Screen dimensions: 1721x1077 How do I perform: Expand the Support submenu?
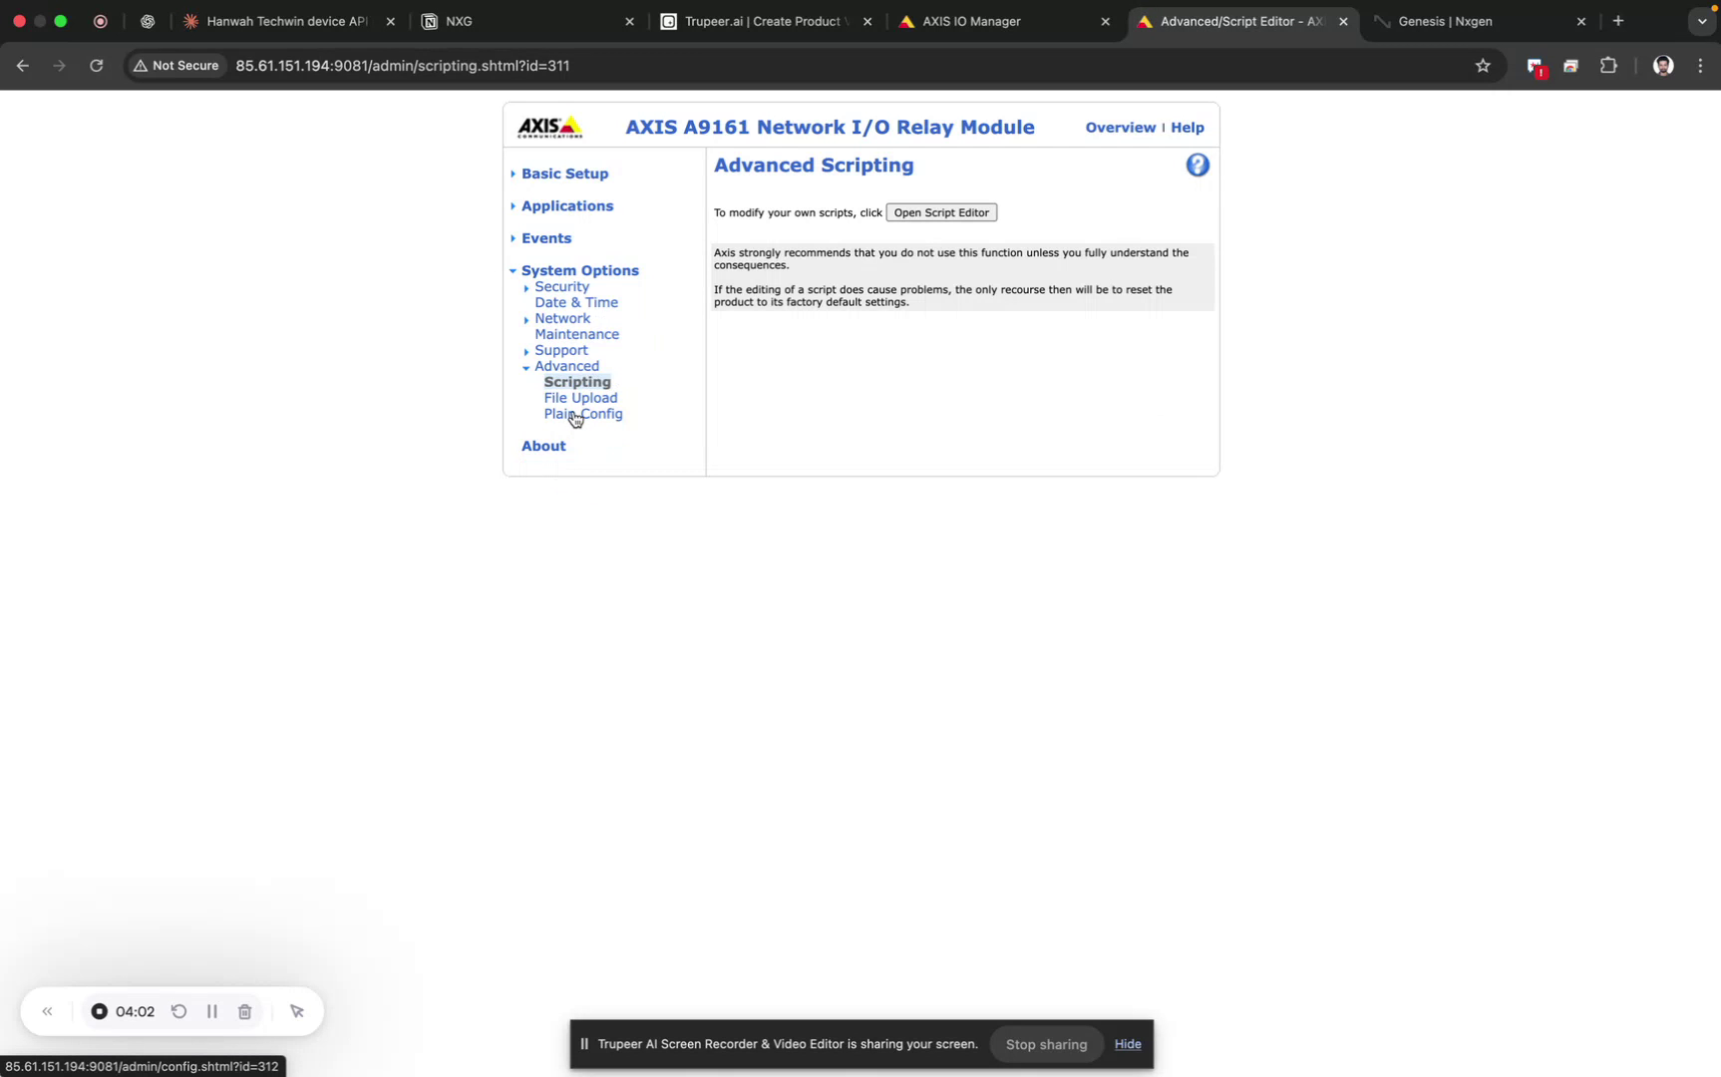tap(525, 351)
